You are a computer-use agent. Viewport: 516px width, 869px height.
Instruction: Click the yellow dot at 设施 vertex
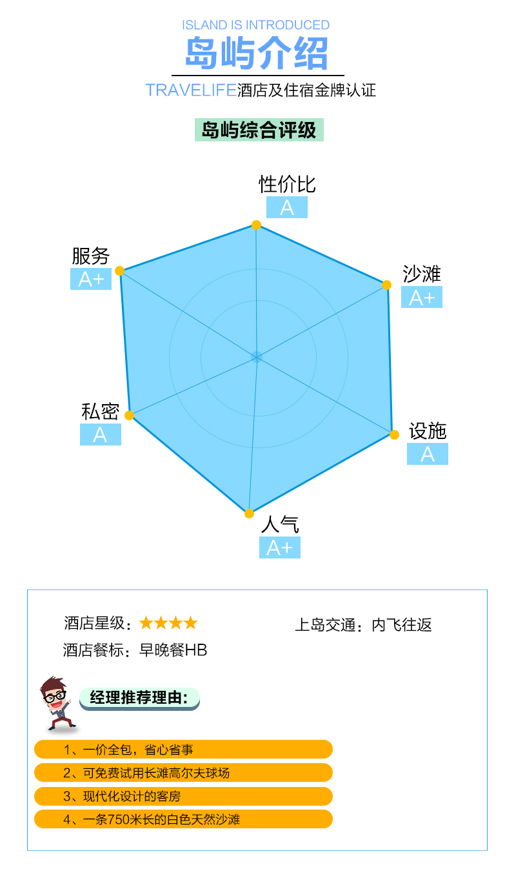click(x=394, y=435)
